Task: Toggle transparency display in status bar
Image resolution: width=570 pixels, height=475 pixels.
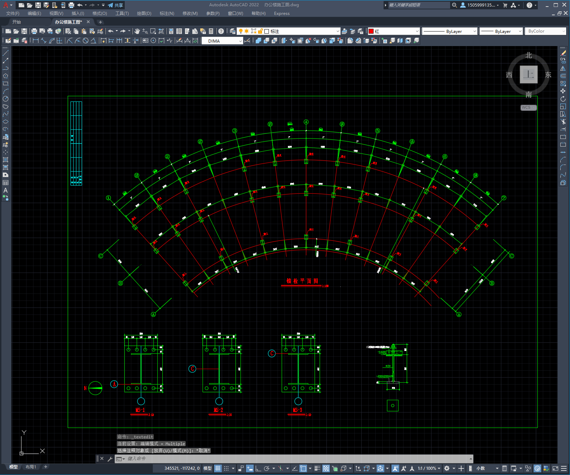Action: pos(326,468)
